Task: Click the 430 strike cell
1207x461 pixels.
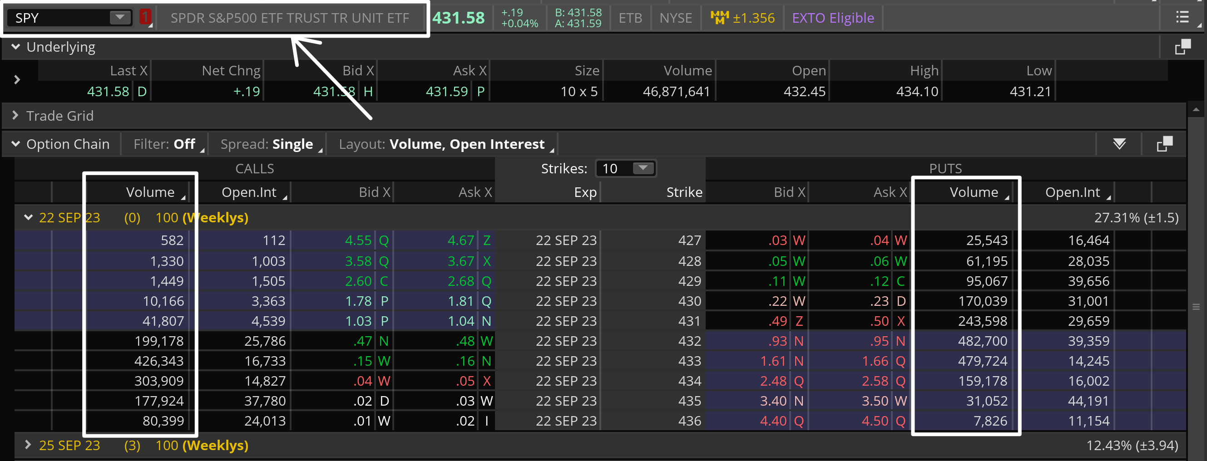Action: [x=690, y=301]
